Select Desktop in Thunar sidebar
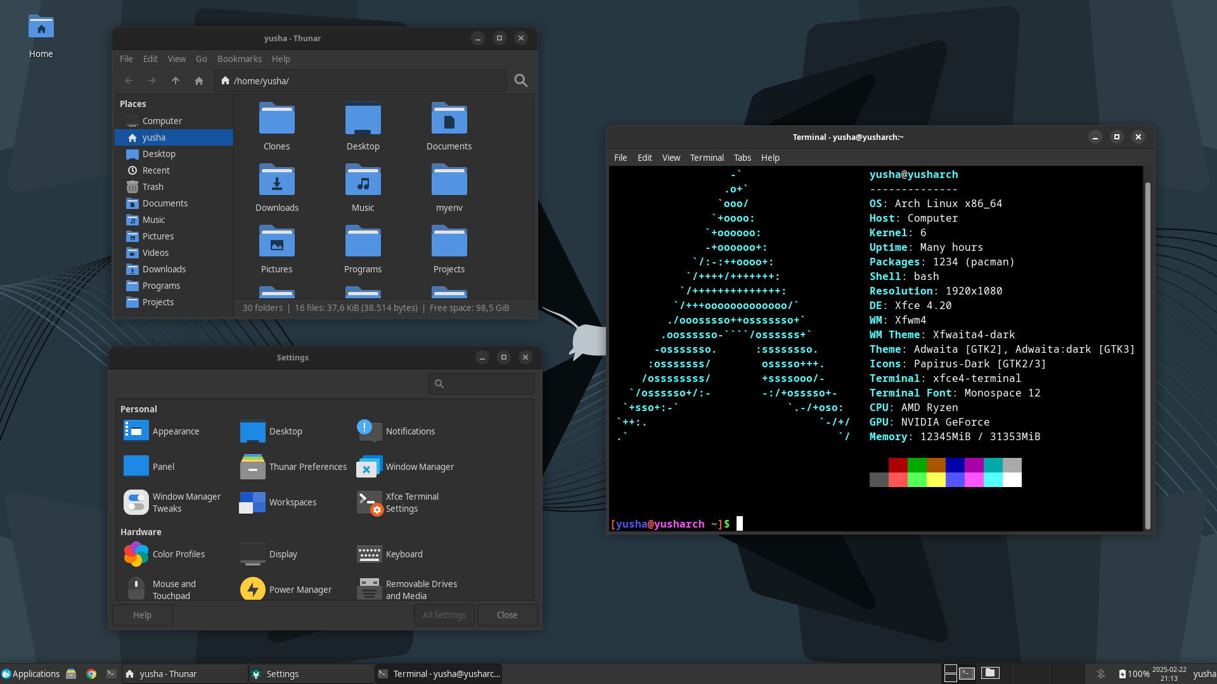 pyautogui.click(x=174, y=154)
